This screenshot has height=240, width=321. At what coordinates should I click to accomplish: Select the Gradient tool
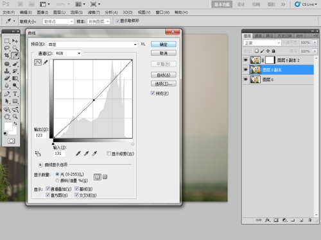pyautogui.click(x=15, y=78)
